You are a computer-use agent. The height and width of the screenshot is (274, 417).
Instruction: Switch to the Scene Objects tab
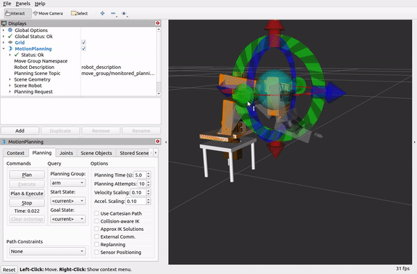[x=97, y=153]
